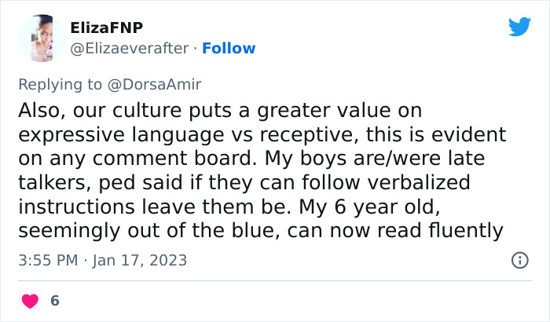Click the Twitter bird logo
550x322 pixels.
click(519, 27)
